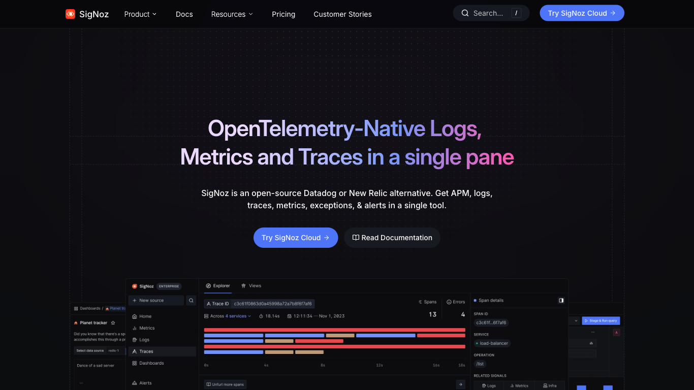Select Traces in the preview sidebar
This screenshot has height=390, width=694.
(x=162, y=351)
